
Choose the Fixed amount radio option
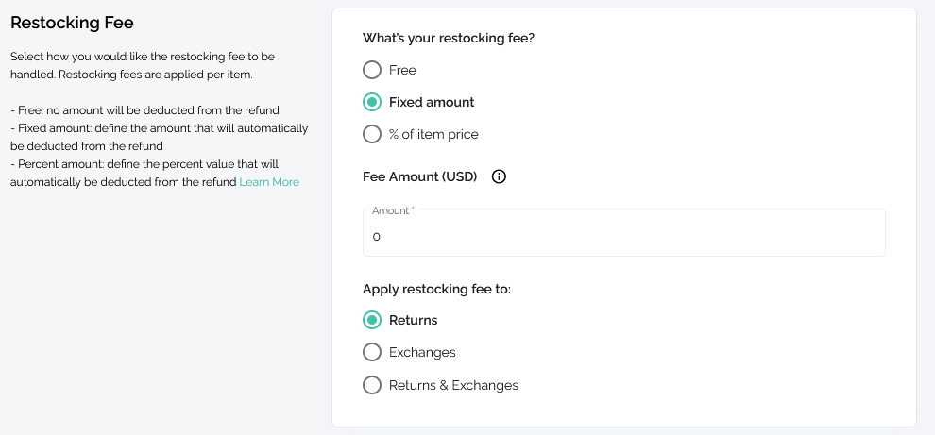372,102
